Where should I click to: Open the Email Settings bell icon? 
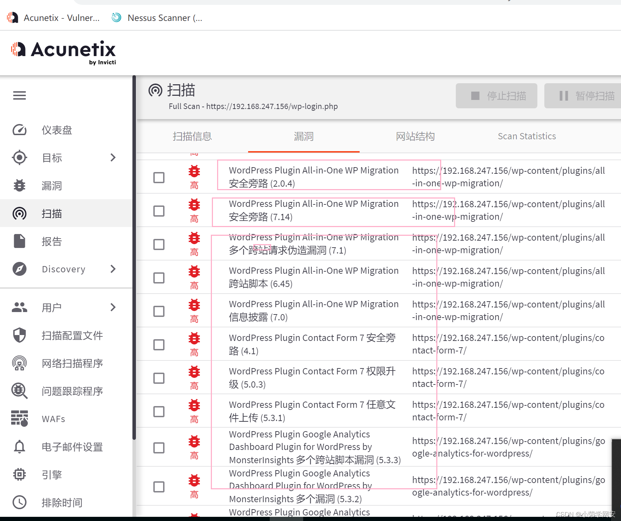pos(20,446)
